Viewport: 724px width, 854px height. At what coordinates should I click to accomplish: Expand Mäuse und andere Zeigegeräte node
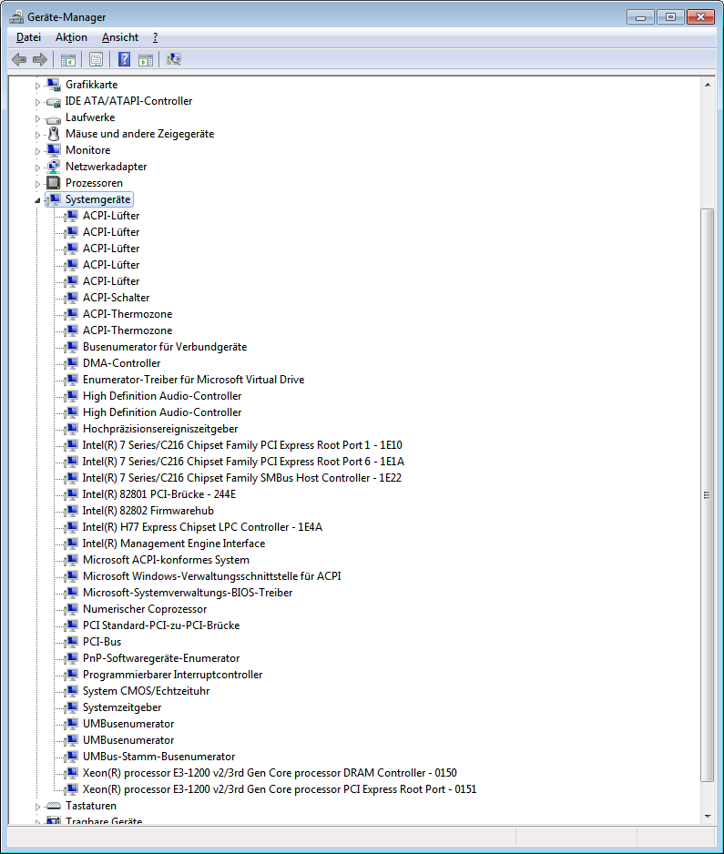37,135
